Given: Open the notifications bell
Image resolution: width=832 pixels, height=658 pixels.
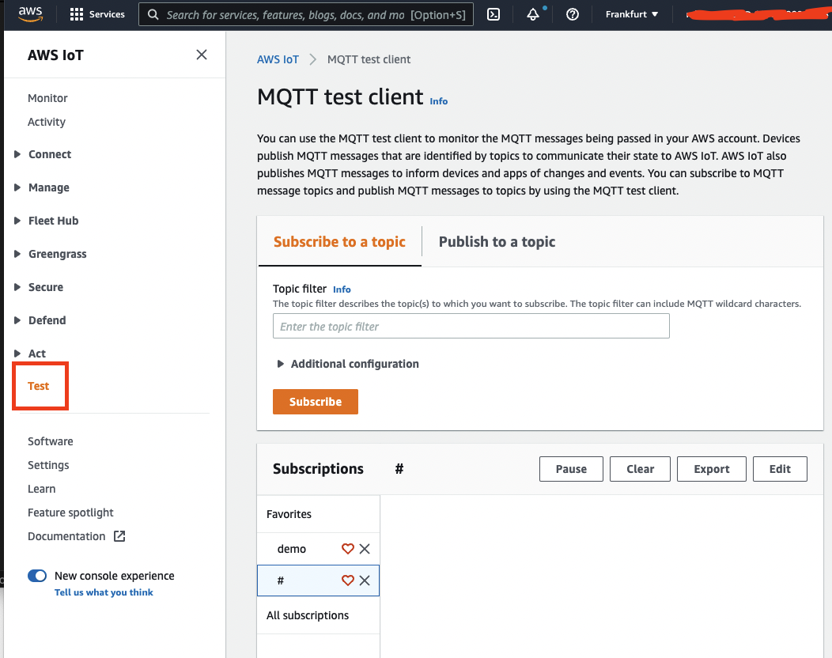Looking at the screenshot, I should pyautogui.click(x=533, y=14).
